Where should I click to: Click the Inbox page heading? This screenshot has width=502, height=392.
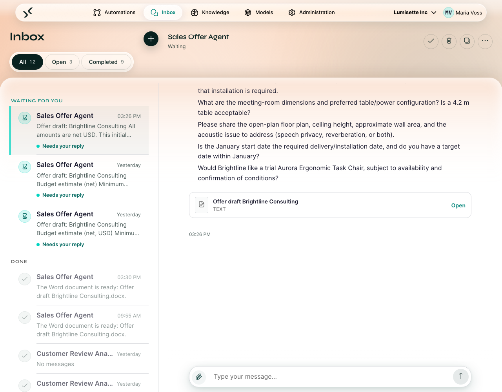(x=27, y=37)
